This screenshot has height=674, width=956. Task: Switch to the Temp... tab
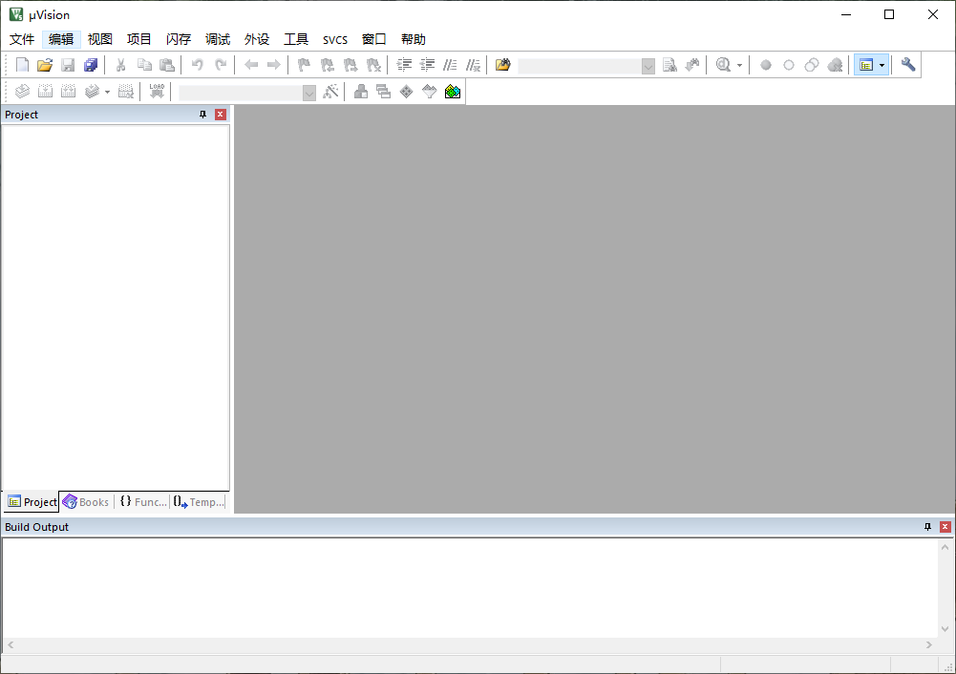[198, 502]
